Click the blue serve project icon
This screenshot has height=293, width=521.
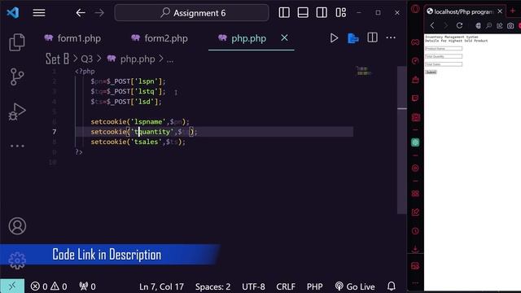point(352,38)
